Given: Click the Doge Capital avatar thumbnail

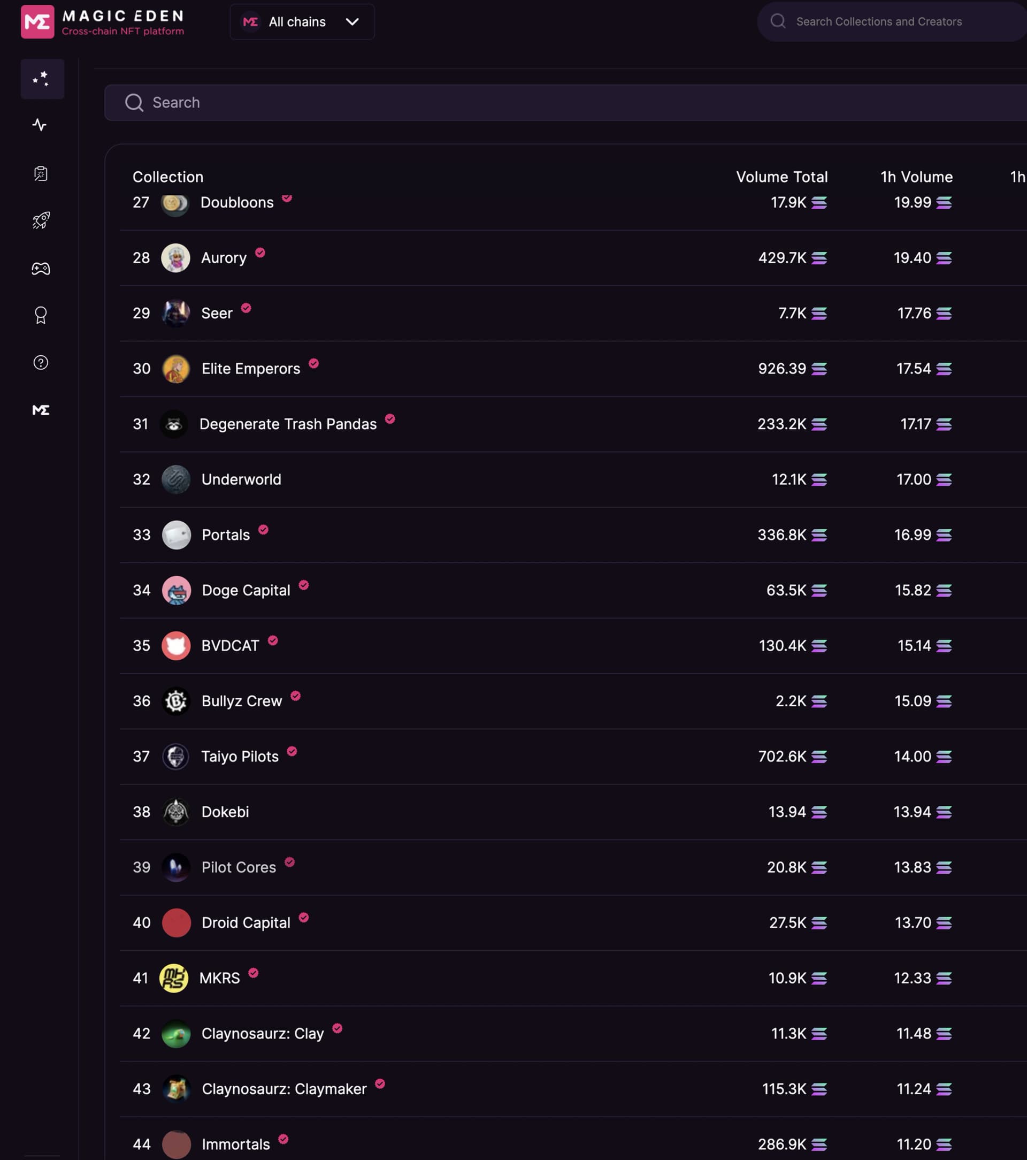Looking at the screenshot, I should (177, 590).
